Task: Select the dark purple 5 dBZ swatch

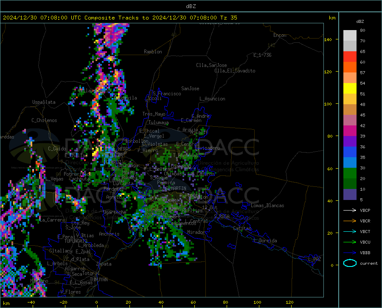Action: (x=350, y=194)
